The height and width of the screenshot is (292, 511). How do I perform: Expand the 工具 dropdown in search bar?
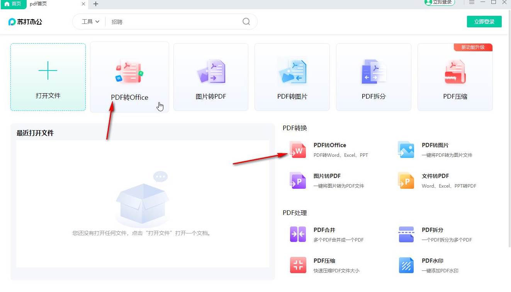90,22
